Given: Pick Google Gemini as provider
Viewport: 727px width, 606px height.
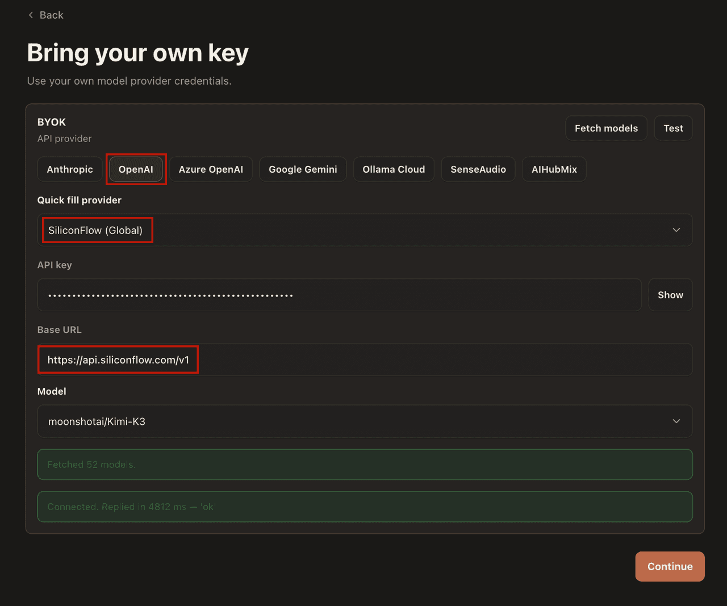Looking at the screenshot, I should click(x=303, y=169).
